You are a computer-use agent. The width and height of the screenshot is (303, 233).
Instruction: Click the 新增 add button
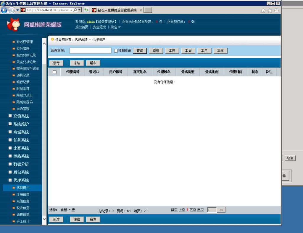(x=56, y=63)
